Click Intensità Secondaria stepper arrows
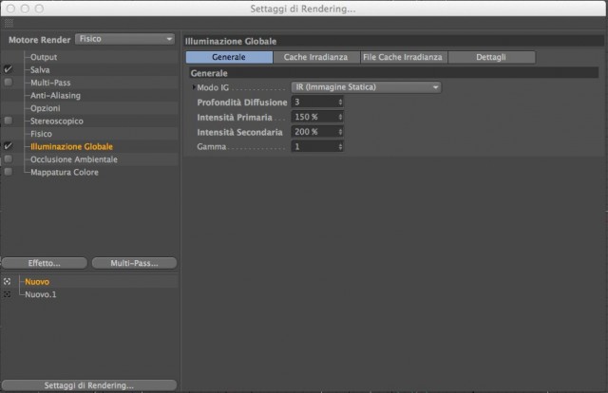 click(x=340, y=132)
